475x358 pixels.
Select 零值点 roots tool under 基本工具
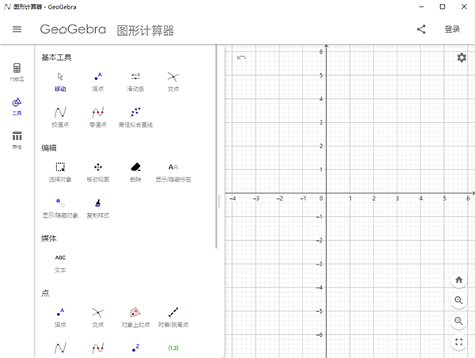tap(98, 117)
